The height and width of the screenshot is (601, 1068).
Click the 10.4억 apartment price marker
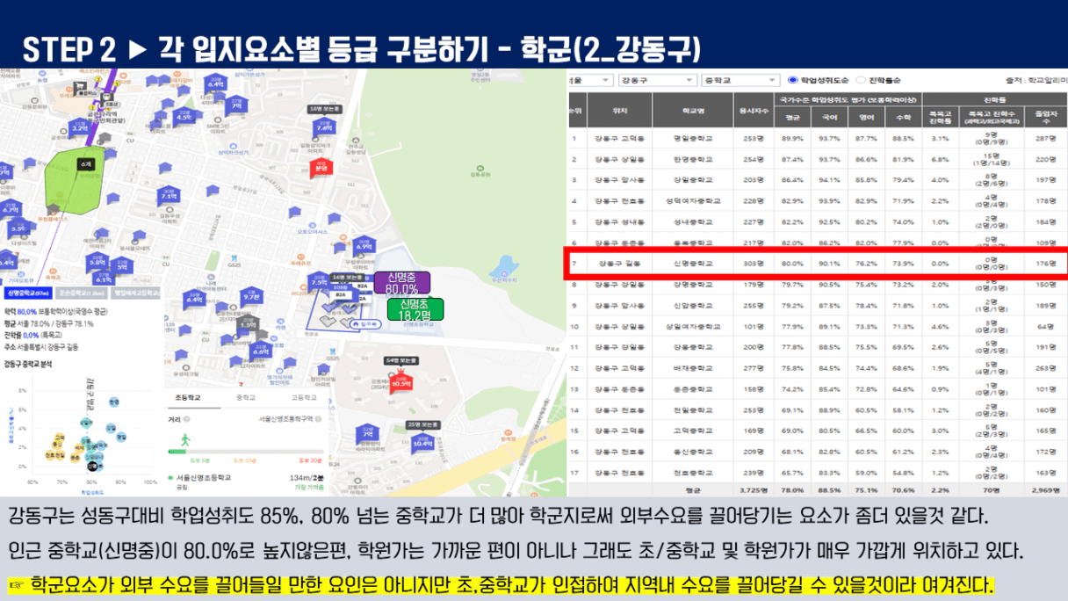(x=423, y=442)
